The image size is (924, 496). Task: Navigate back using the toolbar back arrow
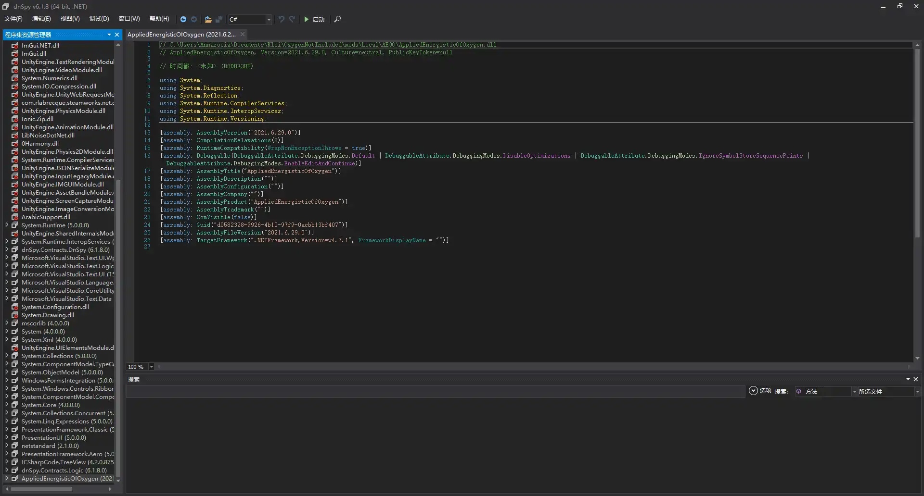coord(183,19)
